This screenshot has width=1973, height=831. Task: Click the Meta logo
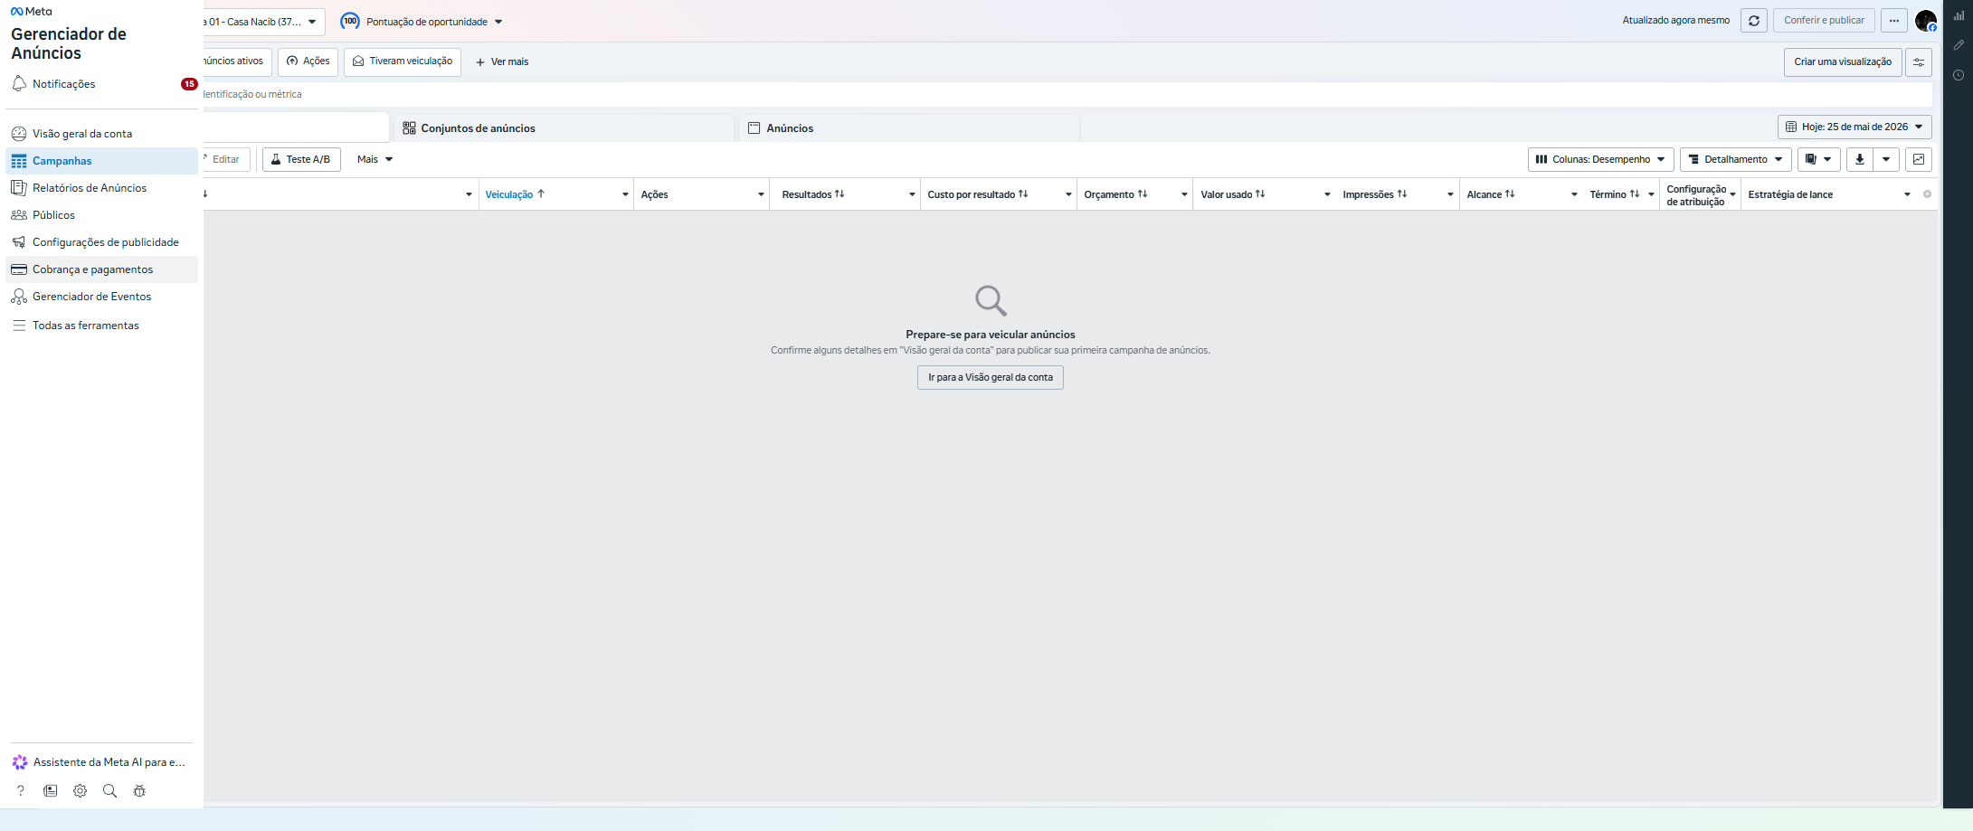point(32,12)
